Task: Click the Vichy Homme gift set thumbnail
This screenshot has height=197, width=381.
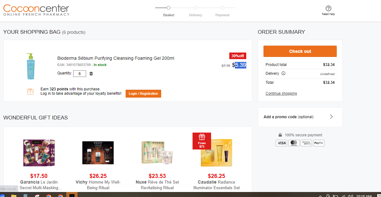Action: 98,153
